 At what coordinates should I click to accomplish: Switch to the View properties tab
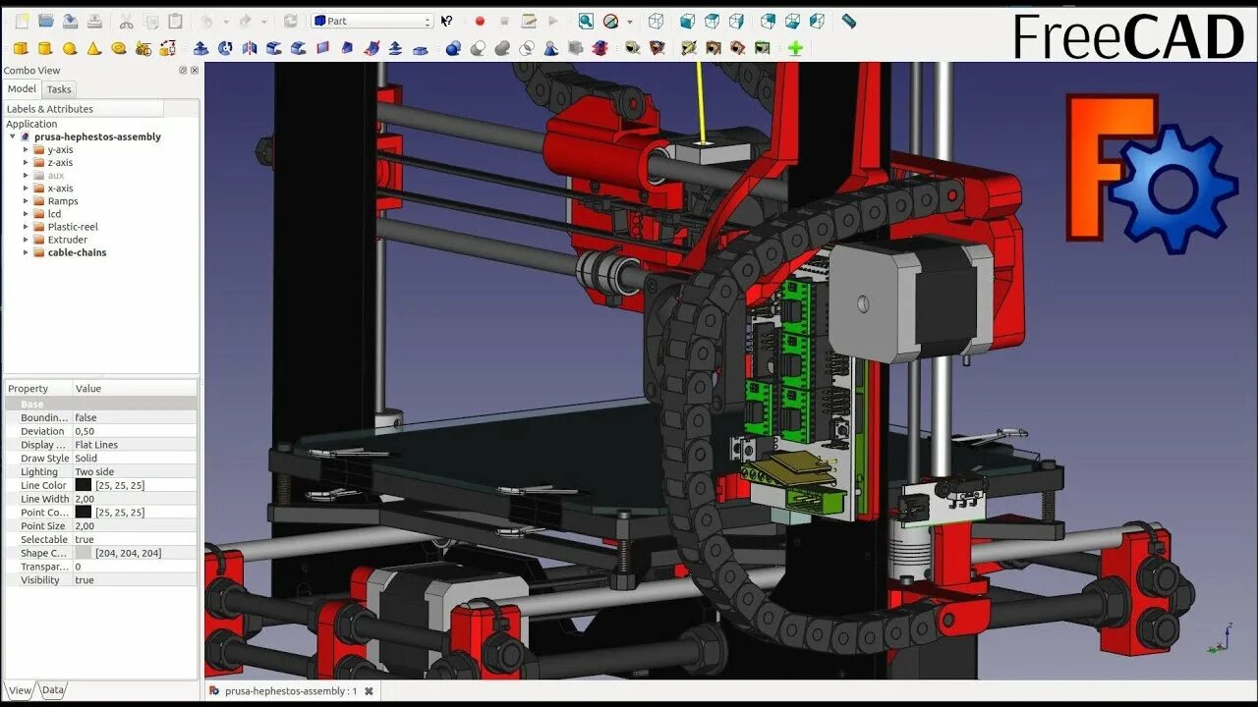point(20,690)
